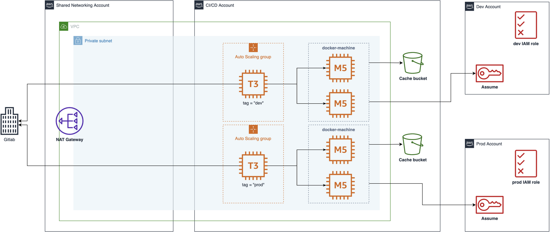Screen dimensions: 550x232
Task: Click the upper "docker-machine" heading
Action: click(339, 48)
